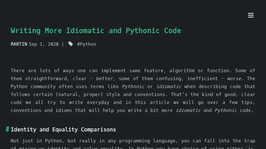This screenshot has height=149, width=266.
Task: Select the #Python tag link
Action: pos(86,44)
